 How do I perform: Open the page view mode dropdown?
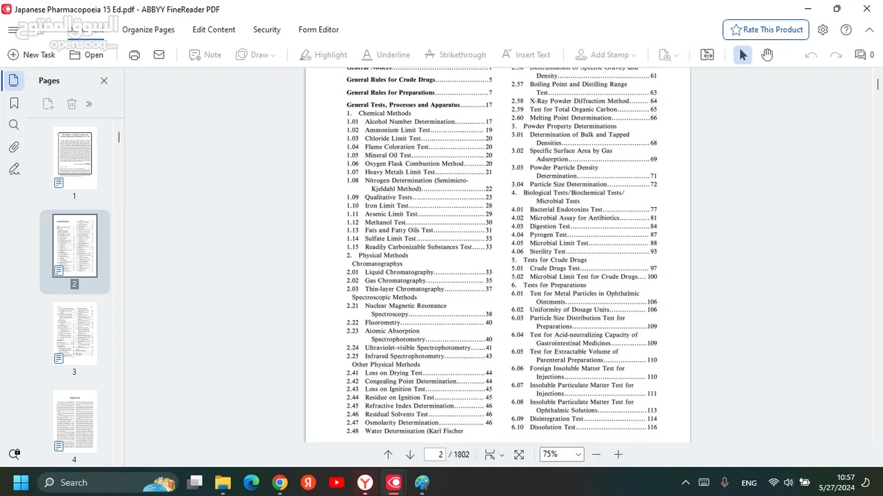pos(494,455)
